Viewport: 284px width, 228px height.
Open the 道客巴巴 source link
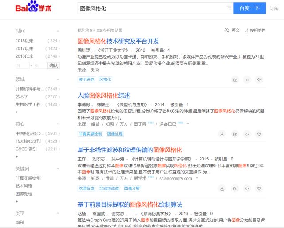168,124
